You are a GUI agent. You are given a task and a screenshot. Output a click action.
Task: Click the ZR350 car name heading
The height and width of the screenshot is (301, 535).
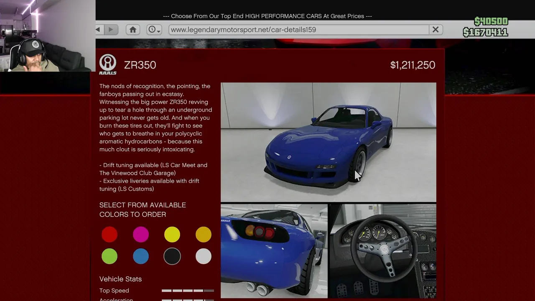pyautogui.click(x=140, y=65)
